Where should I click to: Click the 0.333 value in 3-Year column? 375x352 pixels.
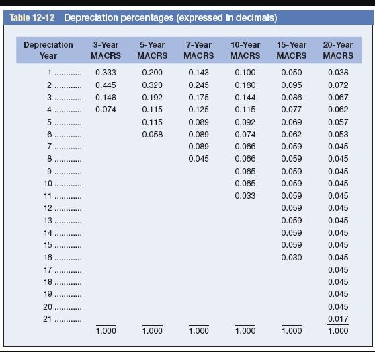click(x=106, y=73)
